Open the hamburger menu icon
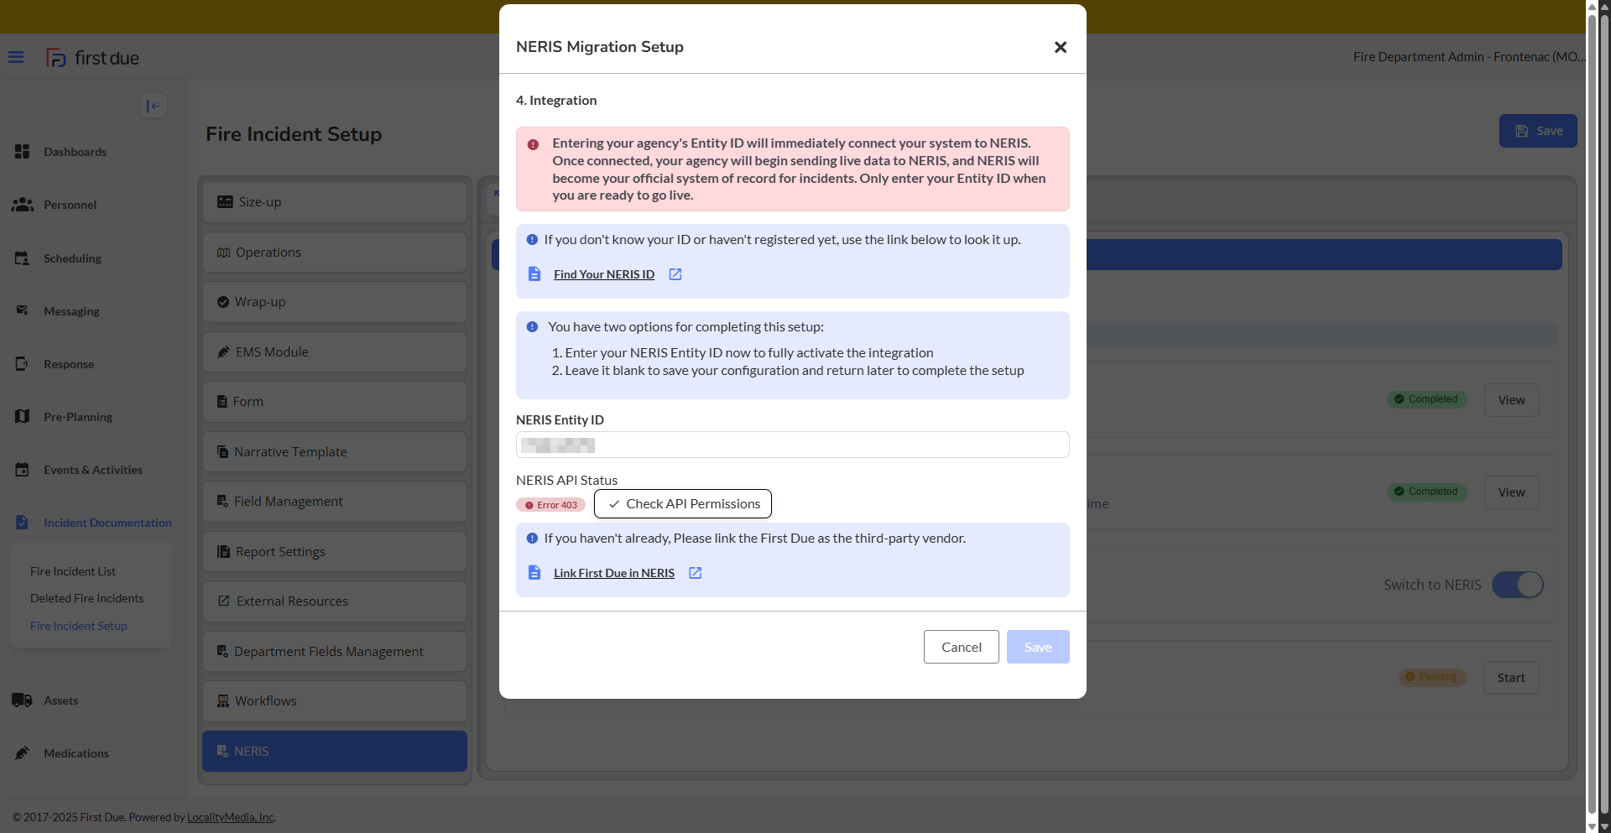The width and height of the screenshot is (1611, 833). click(x=16, y=57)
